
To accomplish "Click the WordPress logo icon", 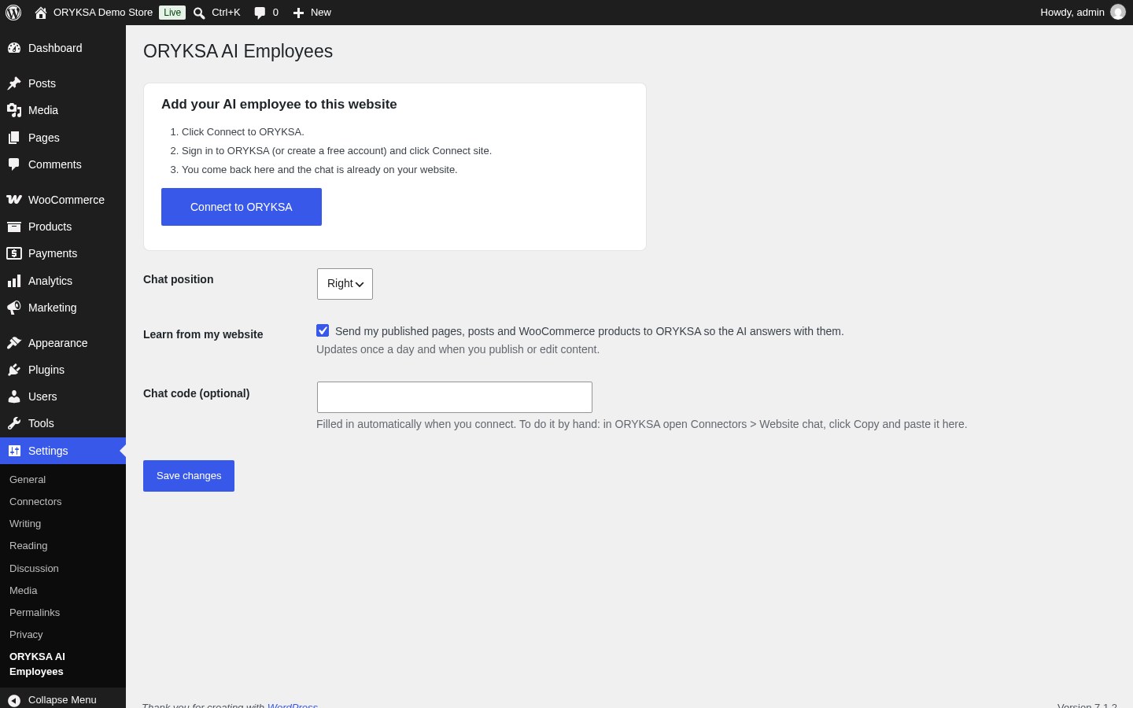I will pyautogui.click(x=13, y=13).
